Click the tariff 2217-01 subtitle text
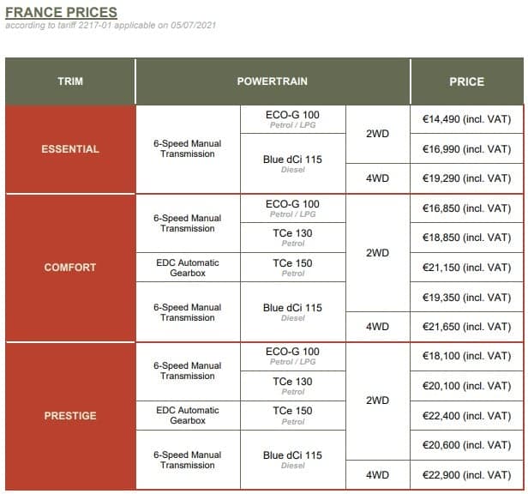The image size is (528, 494). pyautogui.click(x=111, y=25)
